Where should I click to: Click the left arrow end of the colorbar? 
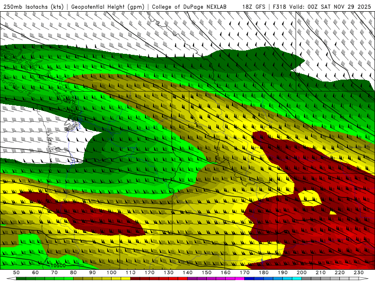[x=11, y=279]
